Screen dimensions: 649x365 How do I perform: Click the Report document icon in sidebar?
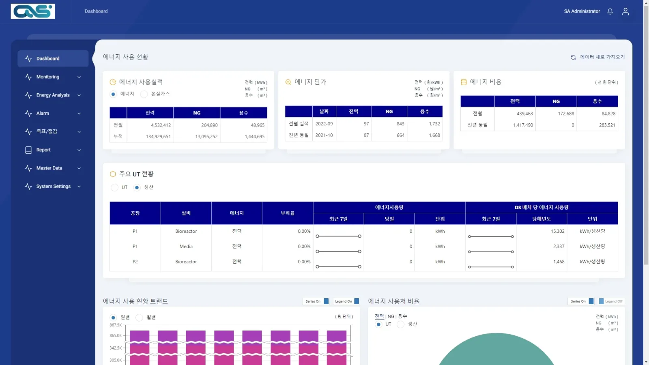[28, 150]
